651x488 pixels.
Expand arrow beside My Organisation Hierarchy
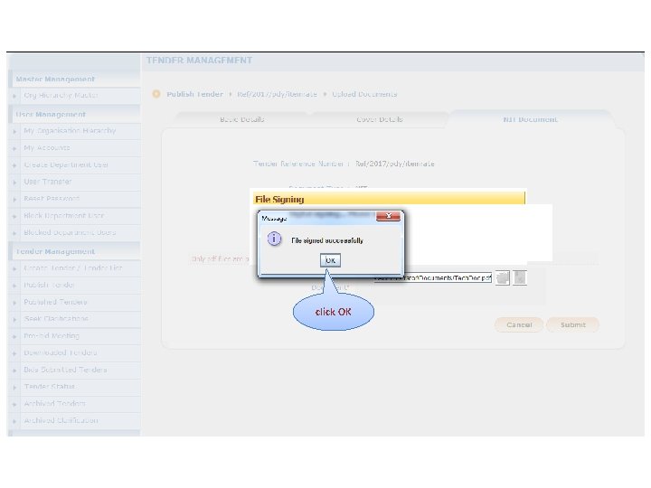point(14,131)
